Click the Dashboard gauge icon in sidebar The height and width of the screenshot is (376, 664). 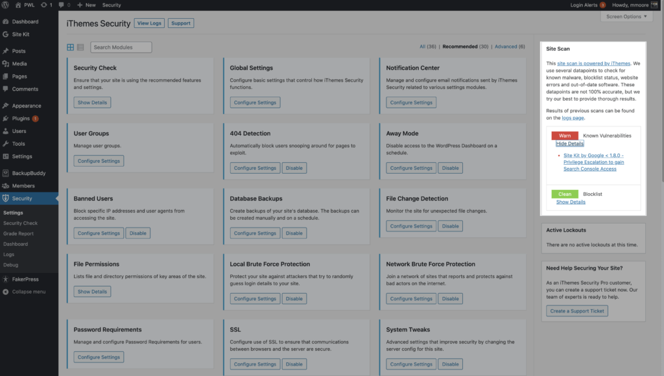pos(5,21)
